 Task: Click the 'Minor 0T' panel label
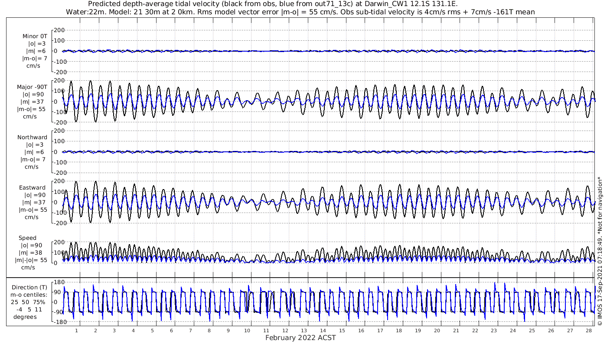[x=35, y=36]
